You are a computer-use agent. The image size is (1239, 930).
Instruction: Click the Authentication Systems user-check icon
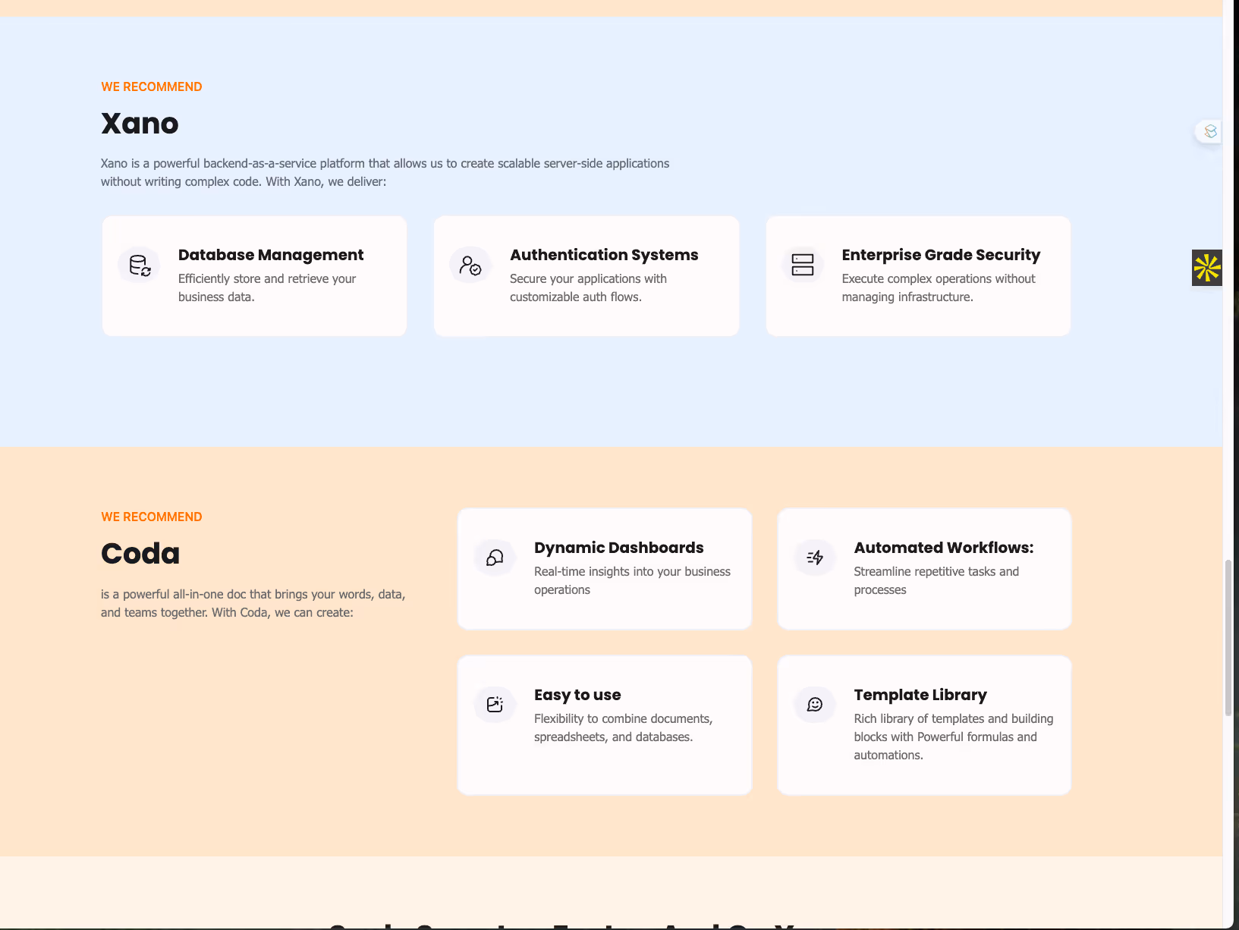coord(470,265)
